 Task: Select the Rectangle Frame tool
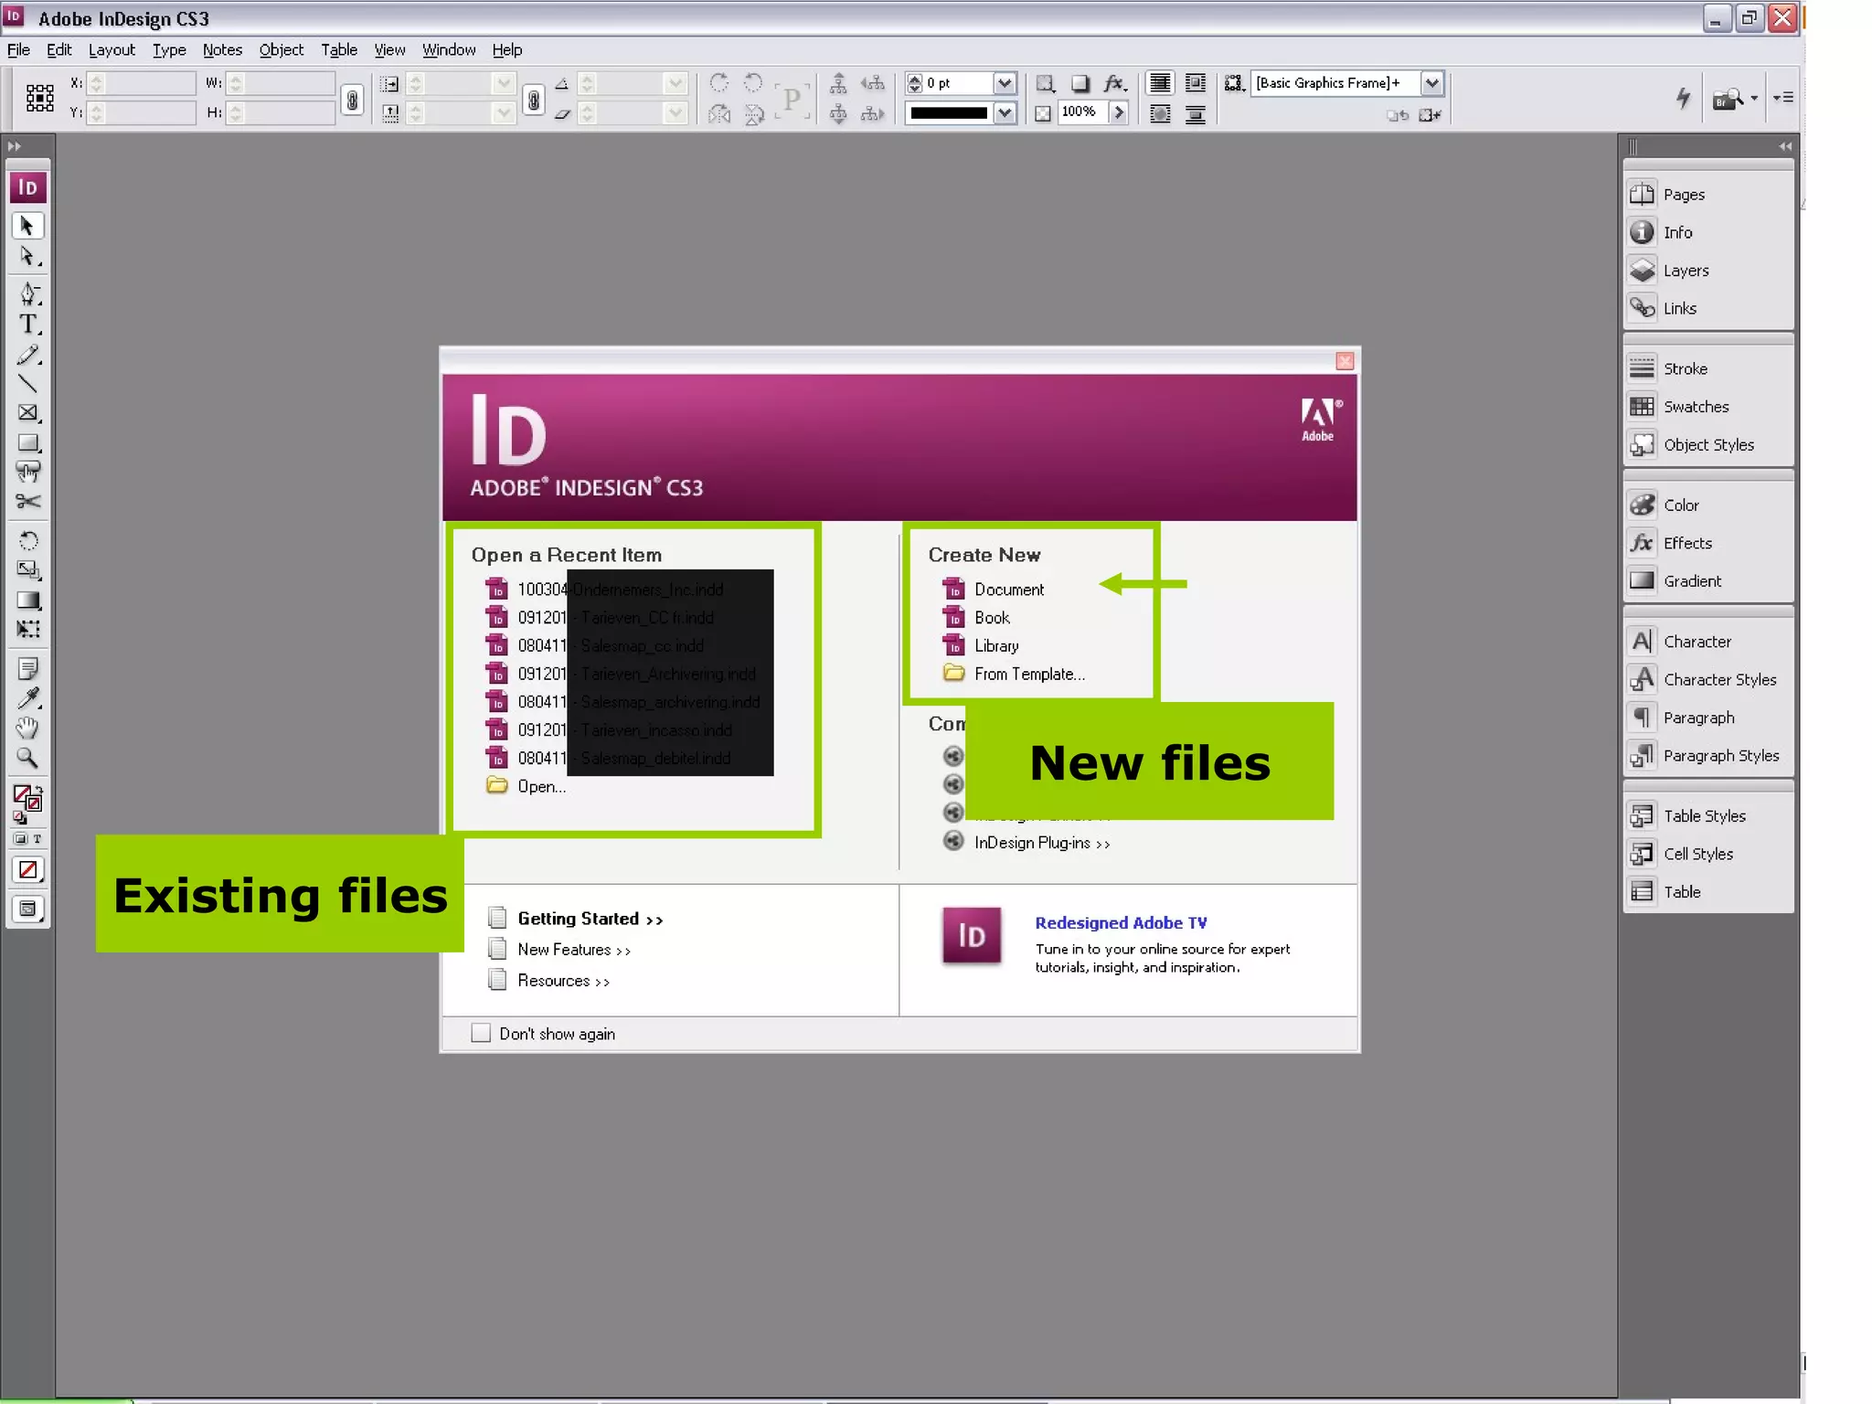(x=27, y=413)
